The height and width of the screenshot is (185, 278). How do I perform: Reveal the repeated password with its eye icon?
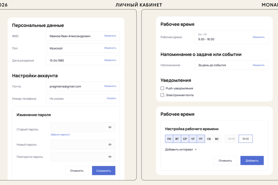tap(110, 157)
